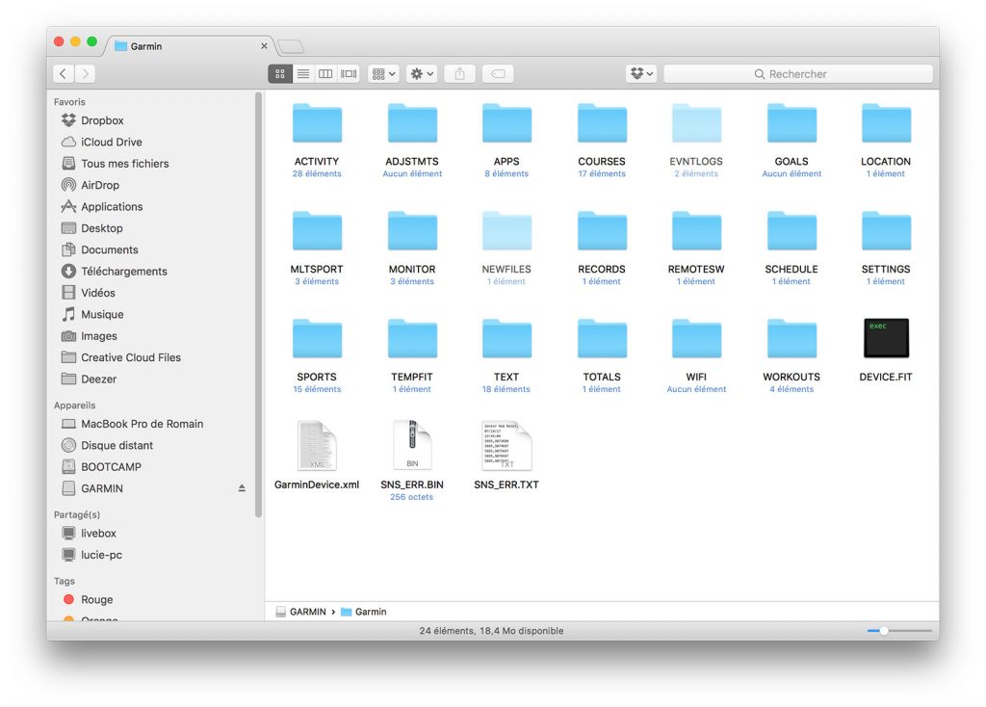Eject the GARMIN device

[x=242, y=489]
